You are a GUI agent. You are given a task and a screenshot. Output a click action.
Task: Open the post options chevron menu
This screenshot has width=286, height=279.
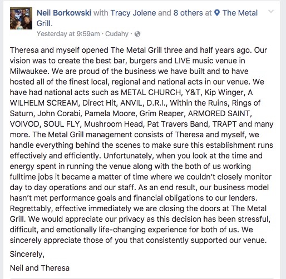point(271,12)
